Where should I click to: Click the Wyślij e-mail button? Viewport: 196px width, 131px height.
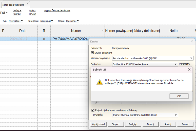pos(98,124)
